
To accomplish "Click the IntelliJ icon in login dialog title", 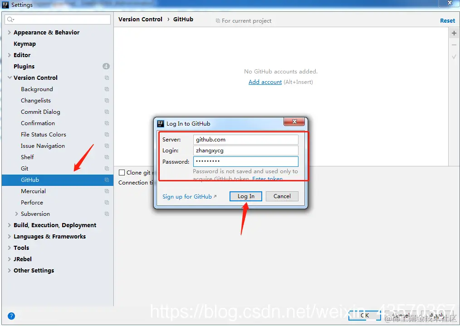I will [x=161, y=123].
